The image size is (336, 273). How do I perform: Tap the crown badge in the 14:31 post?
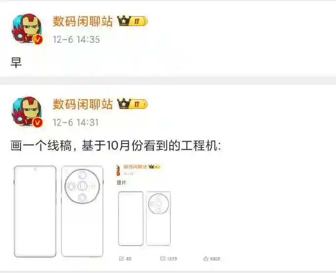pyautogui.click(x=124, y=104)
